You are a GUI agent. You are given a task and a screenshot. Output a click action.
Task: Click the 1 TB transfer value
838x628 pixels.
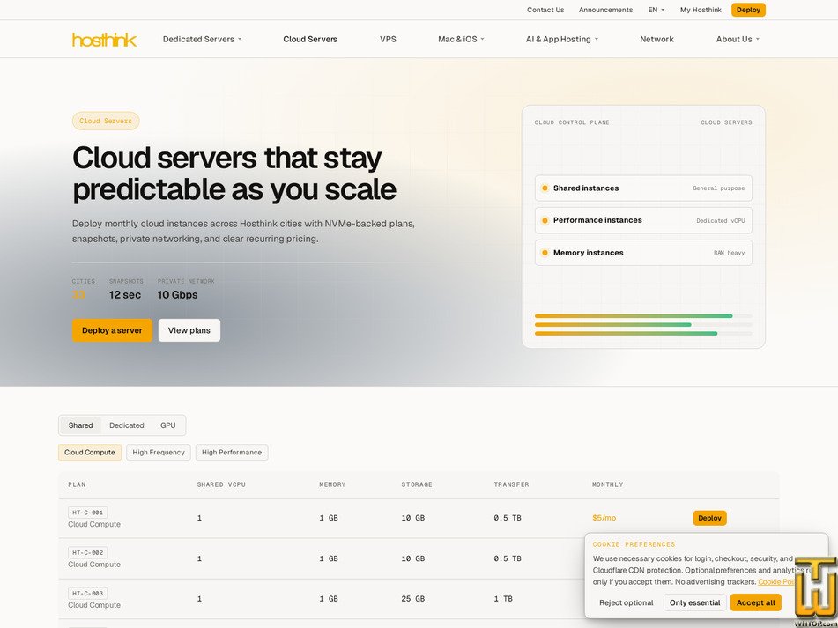(x=503, y=599)
